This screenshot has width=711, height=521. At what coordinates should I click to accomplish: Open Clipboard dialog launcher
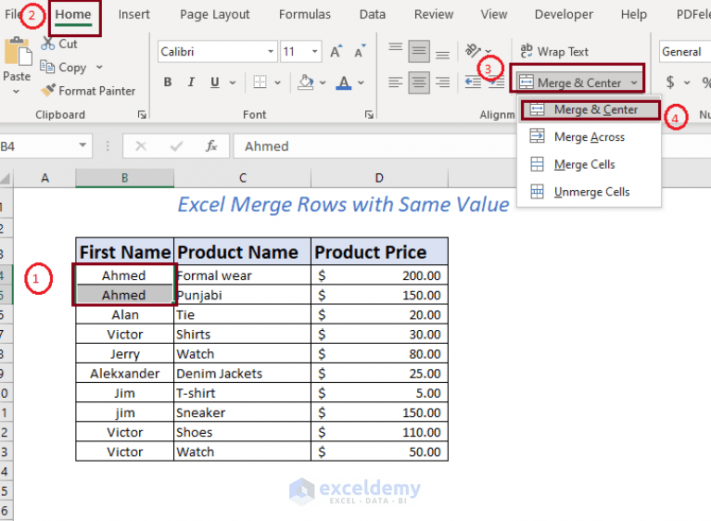click(142, 115)
